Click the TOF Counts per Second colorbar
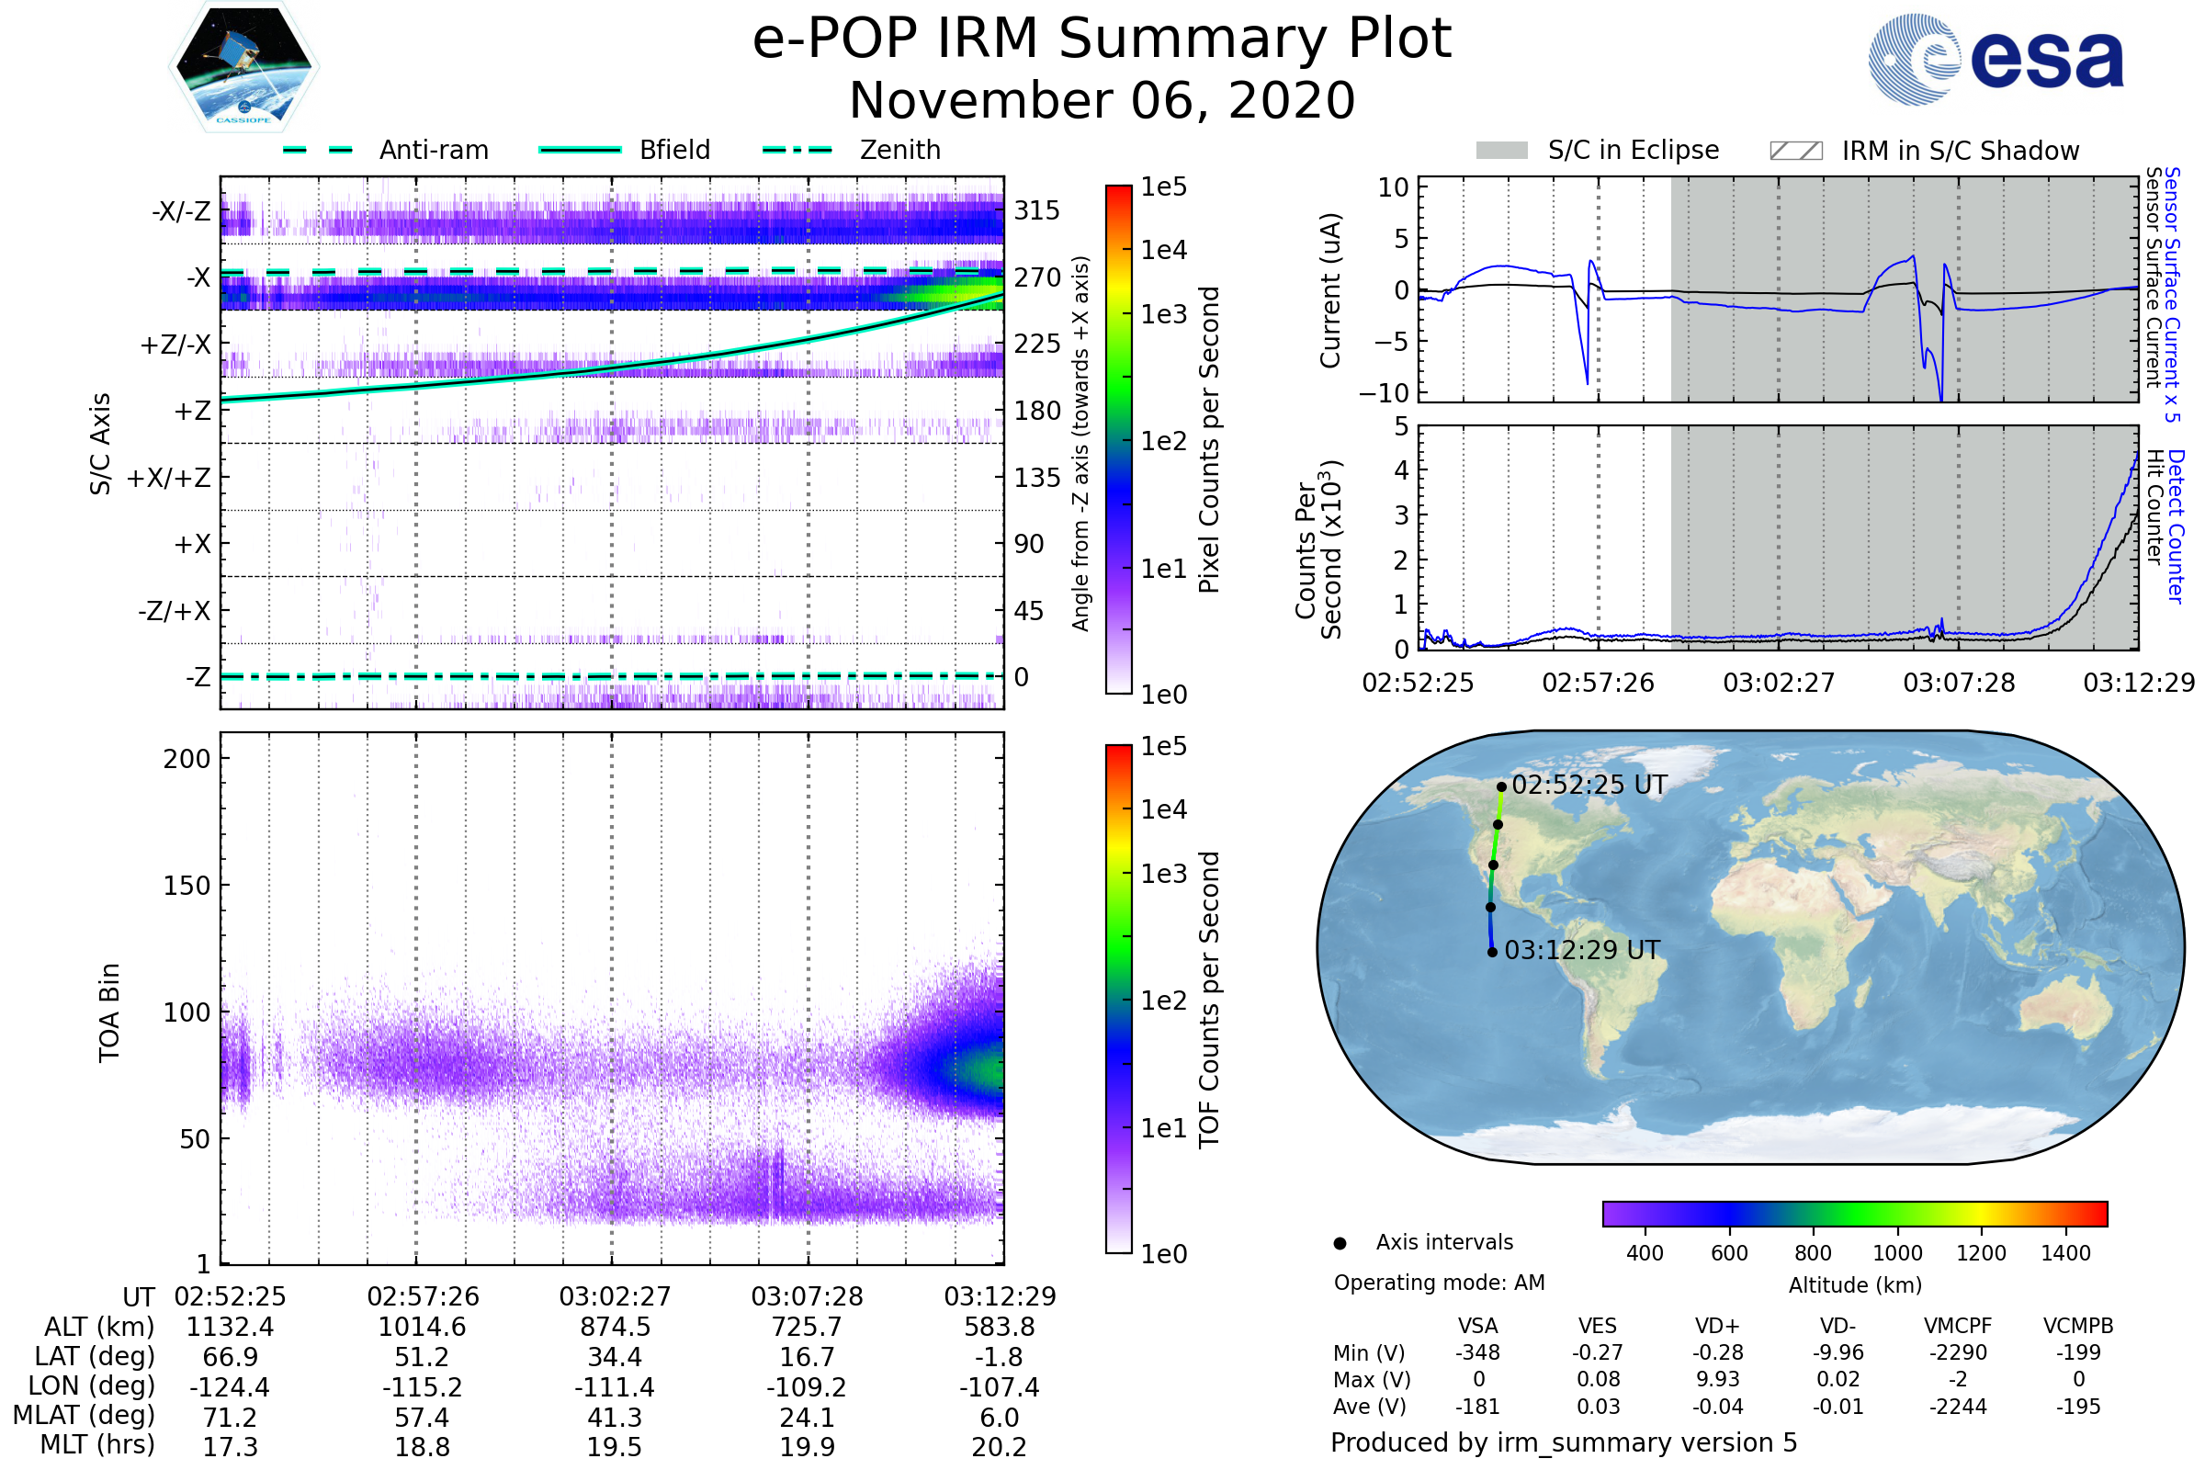This screenshot has width=2205, height=1470. [1119, 1000]
